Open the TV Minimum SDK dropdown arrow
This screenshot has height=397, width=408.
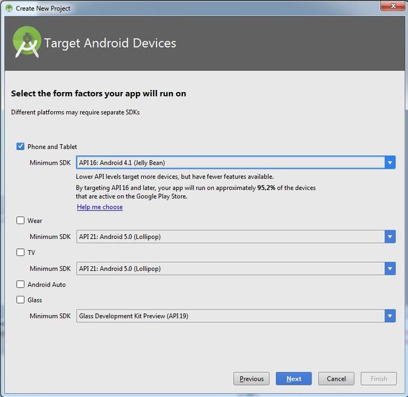tap(390, 269)
